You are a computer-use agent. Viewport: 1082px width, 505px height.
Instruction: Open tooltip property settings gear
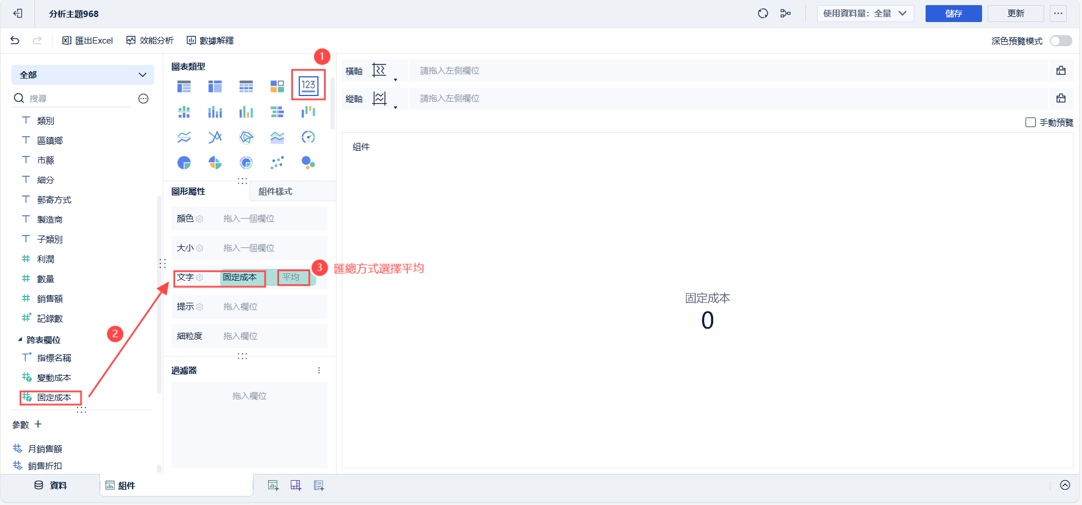pyautogui.click(x=200, y=307)
